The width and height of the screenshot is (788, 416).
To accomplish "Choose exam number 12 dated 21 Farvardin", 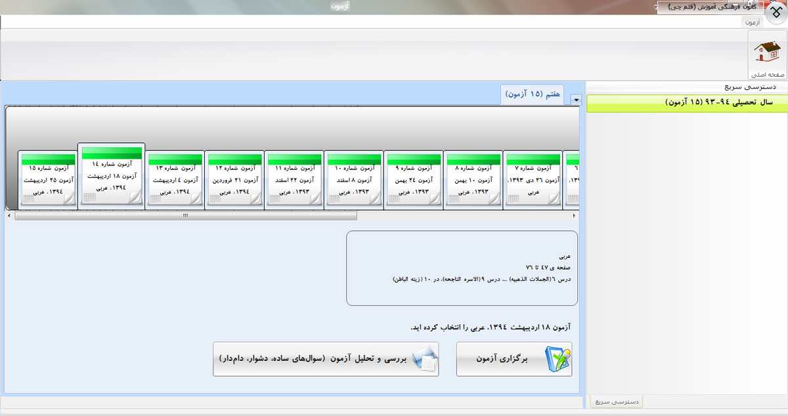I will click(x=234, y=180).
